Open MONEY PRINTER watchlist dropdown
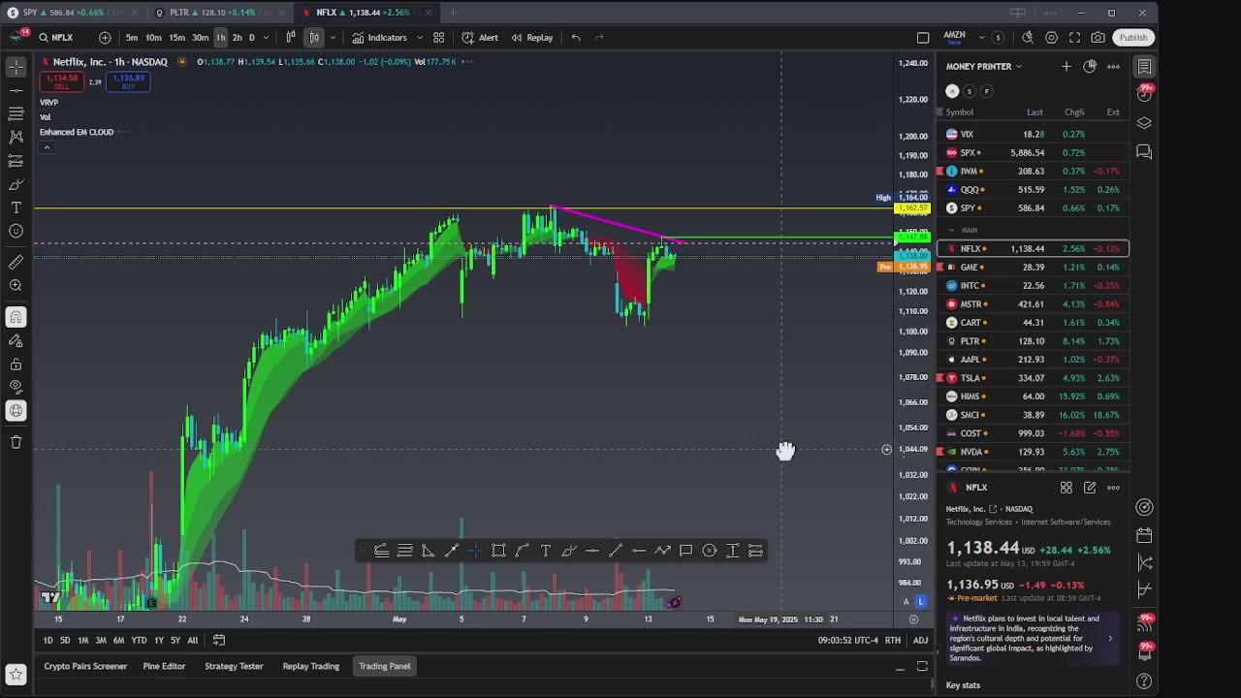This screenshot has width=1241, height=698. click(x=984, y=66)
